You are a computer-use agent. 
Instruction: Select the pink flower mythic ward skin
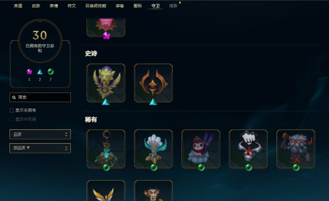(x=106, y=27)
